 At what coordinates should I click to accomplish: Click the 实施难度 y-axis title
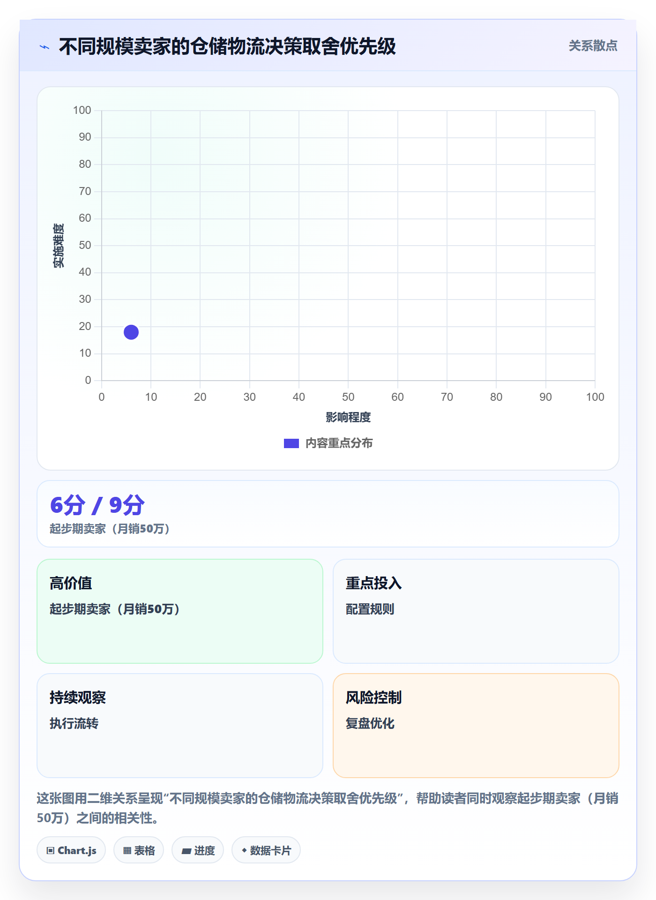[x=59, y=245]
